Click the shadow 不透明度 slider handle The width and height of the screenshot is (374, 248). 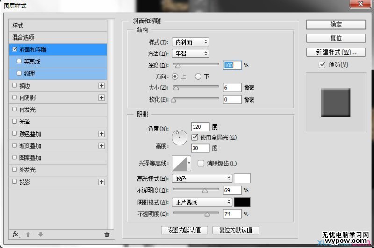click(207, 214)
